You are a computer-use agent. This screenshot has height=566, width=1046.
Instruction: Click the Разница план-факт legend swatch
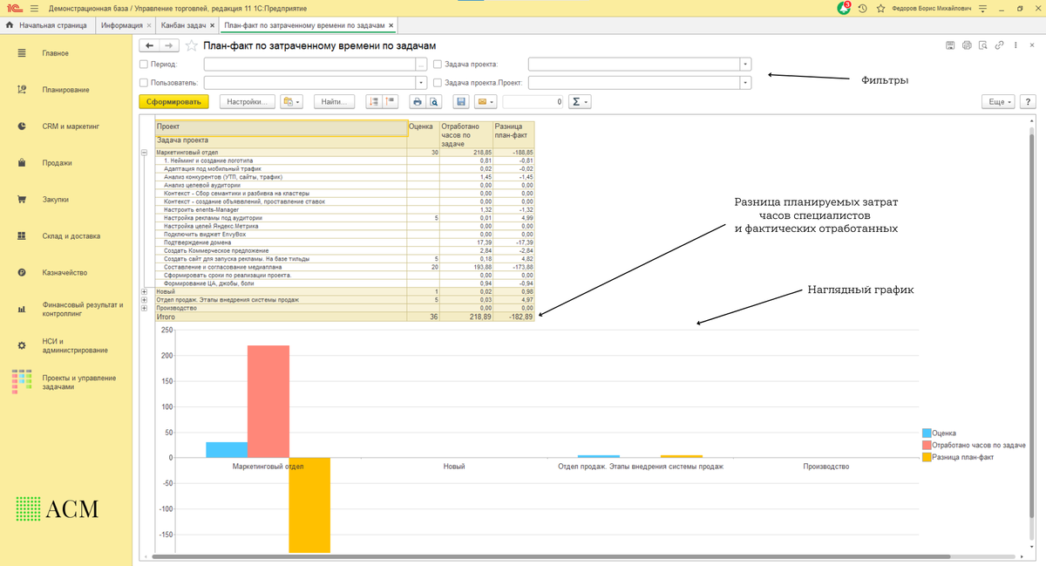[927, 457]
